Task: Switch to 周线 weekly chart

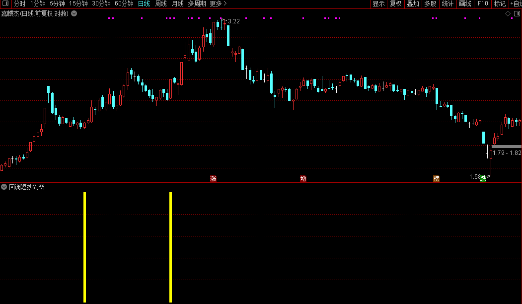Action: (161, 3)
